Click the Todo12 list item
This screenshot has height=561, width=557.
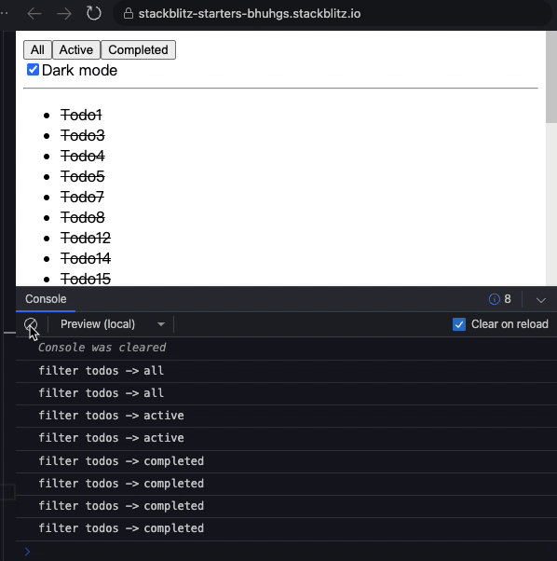click(86, 238)
